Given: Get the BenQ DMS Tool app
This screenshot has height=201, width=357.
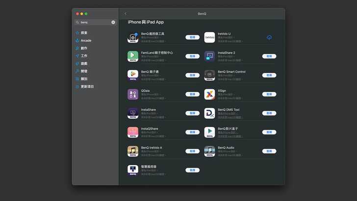Looking at the screenshot, I should pos(269,113).
